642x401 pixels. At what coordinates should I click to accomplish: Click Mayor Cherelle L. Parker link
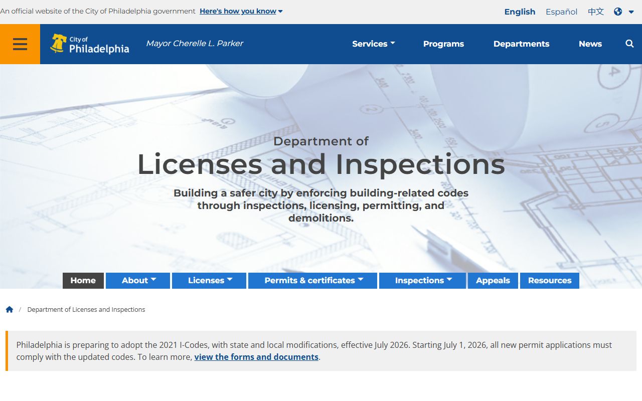pyautogui.click(x=195, y=44)
